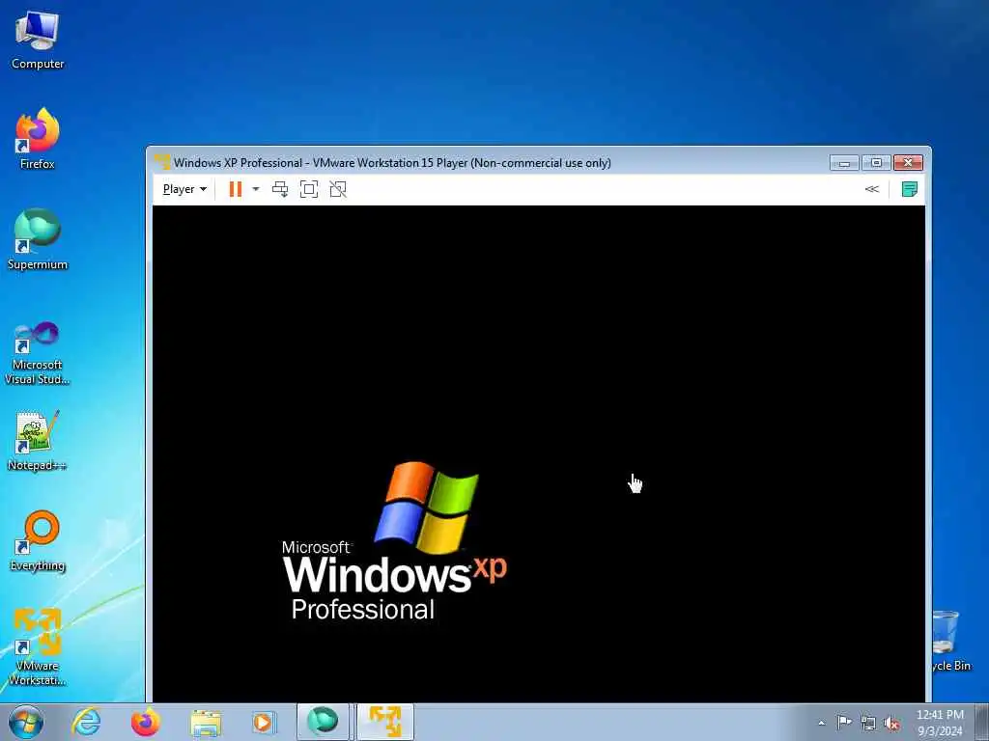Open the network tray icon
This screenshot has width=989, height=741.
[x=868, y=723]
